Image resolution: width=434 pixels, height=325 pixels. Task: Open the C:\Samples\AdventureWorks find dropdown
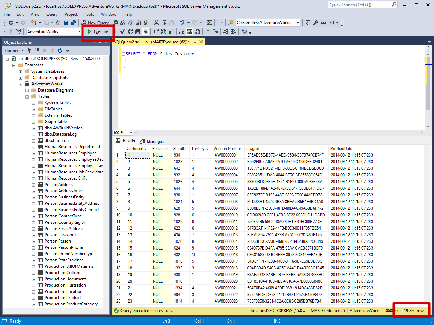pos(298,23)
